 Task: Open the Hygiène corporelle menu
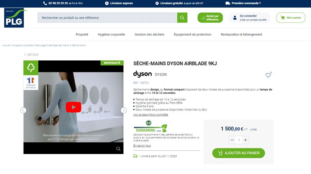(111, 35)
